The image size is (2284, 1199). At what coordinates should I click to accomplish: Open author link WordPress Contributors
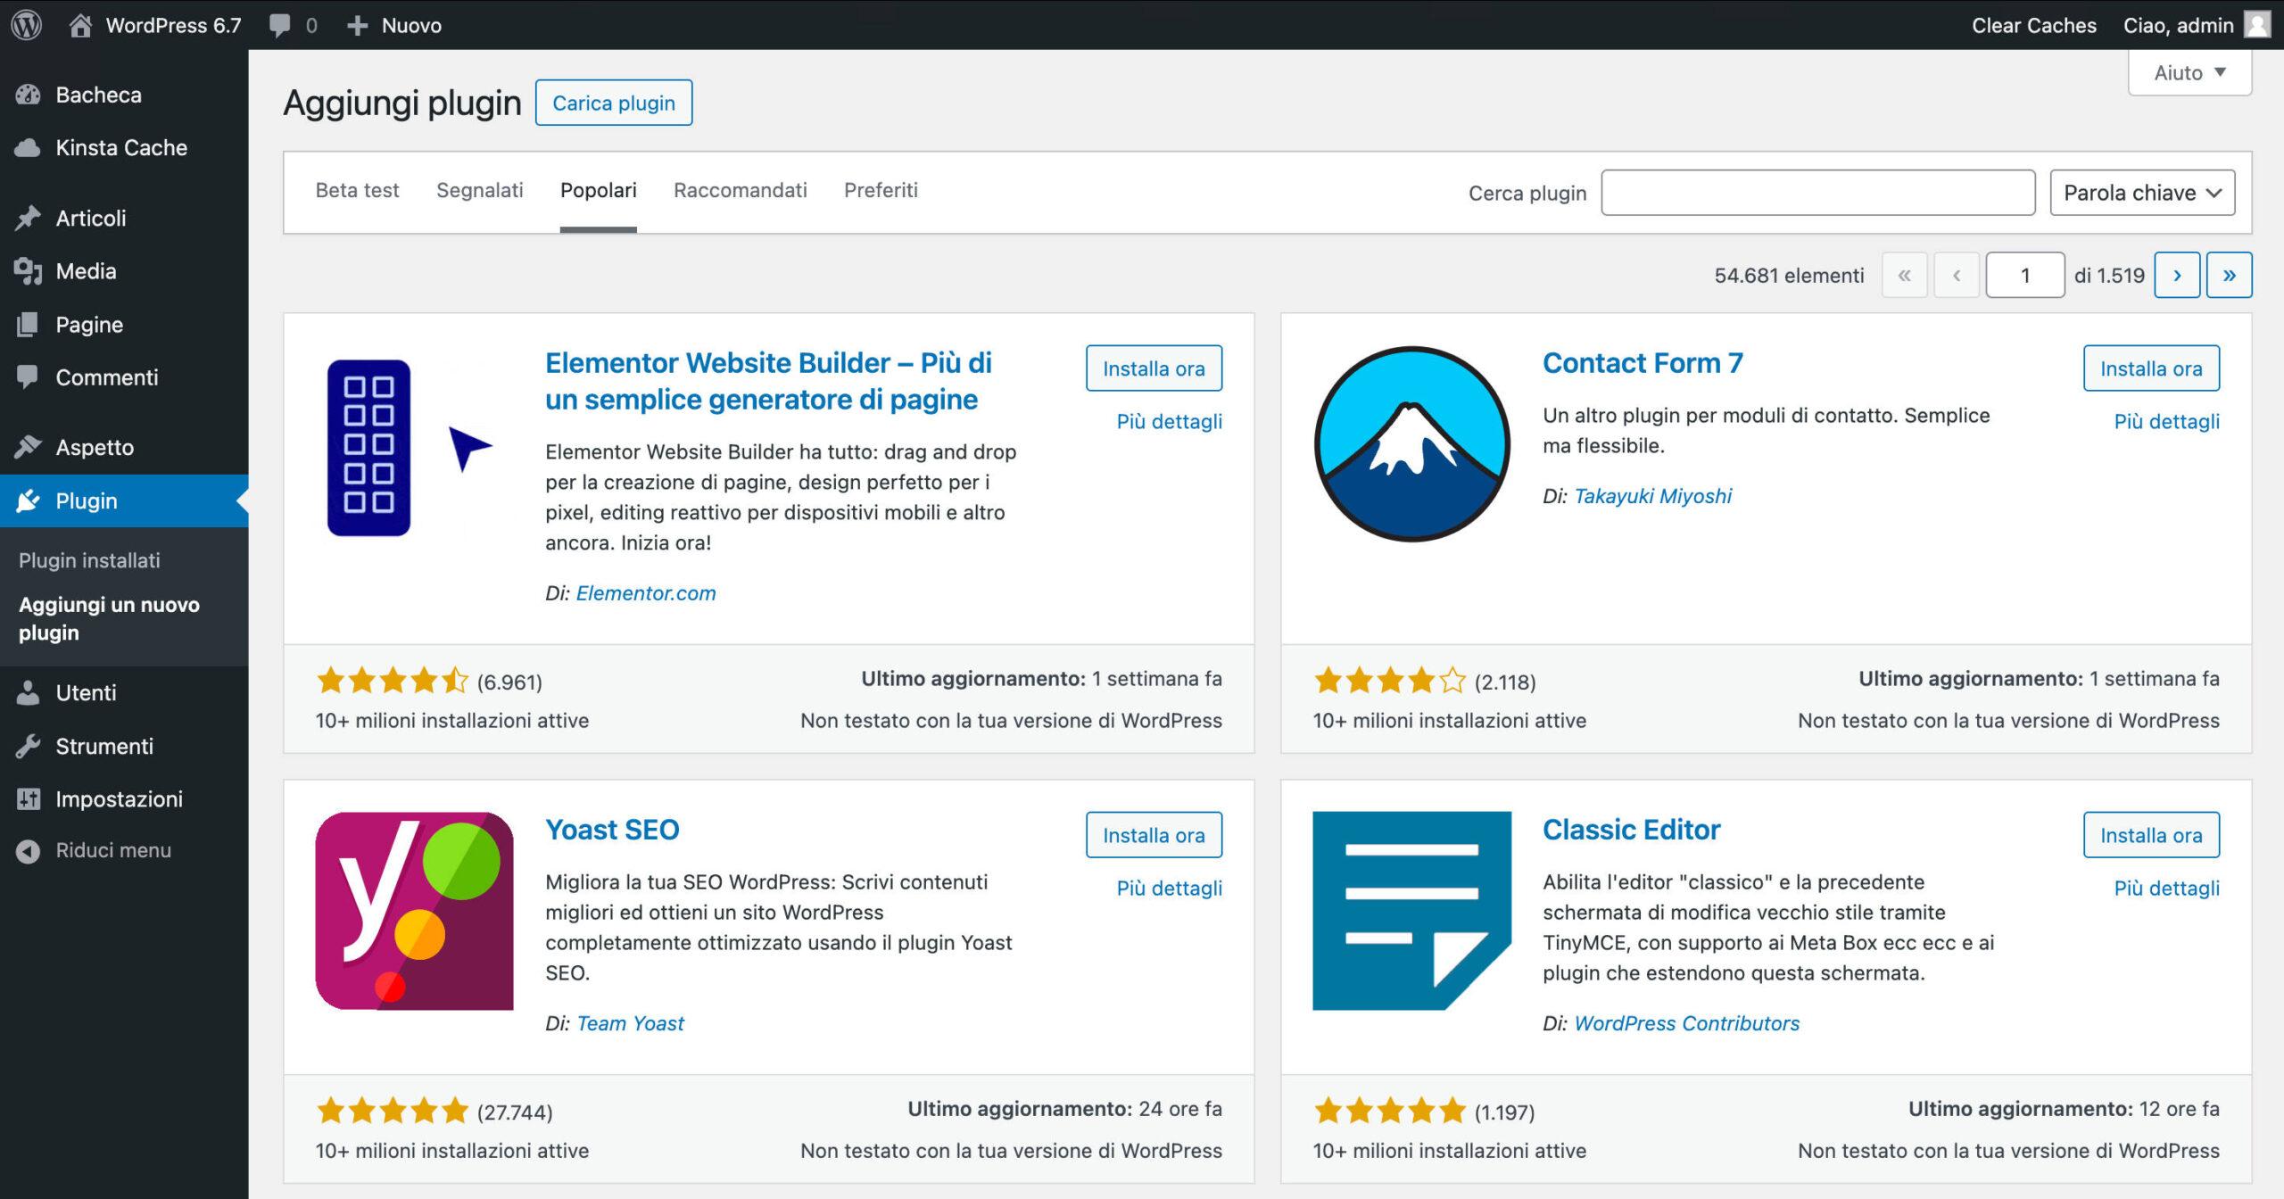[1686, 1023]
